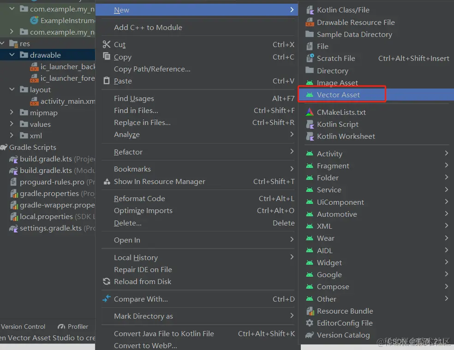
Task: Click the Compare With arrows icon
Action: point(107,298)
